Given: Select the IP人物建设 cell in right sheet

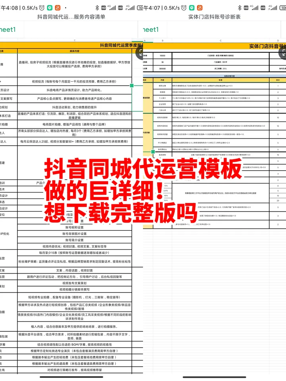Looking at the screenshot, I should (162, 142).
